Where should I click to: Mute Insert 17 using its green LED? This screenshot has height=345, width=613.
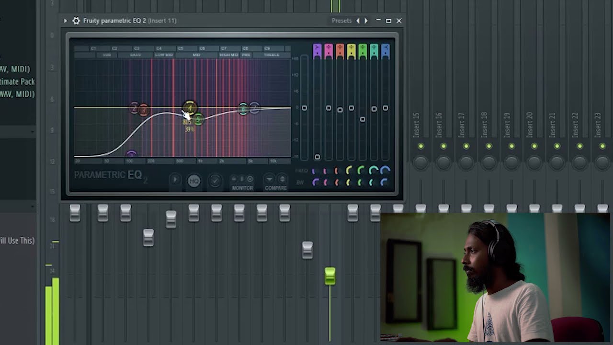click(x=466, y=146)
